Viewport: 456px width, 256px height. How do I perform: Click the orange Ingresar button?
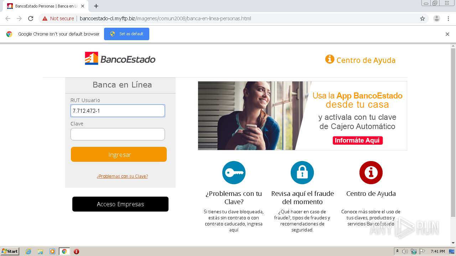pyautogui.click(x=119, y=154)
